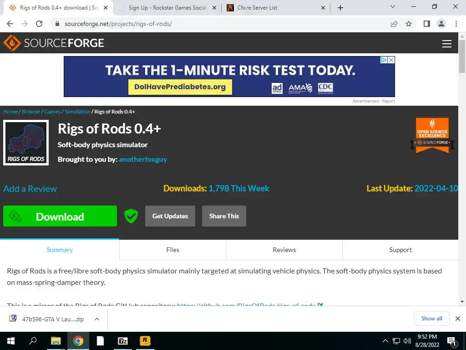Close the Rockstar Games Social tab
Image resolution: width=466 pixels, height=350 pixels.
click(x=214, y=8)
